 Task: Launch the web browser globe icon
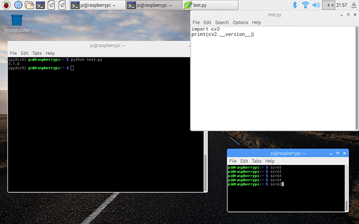click(x=18, y=5)
